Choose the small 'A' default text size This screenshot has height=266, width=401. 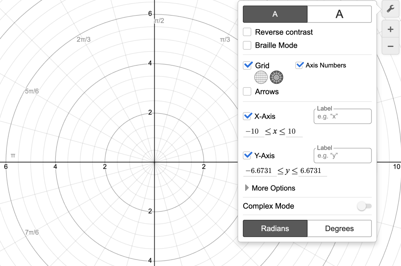coord(275,14)
